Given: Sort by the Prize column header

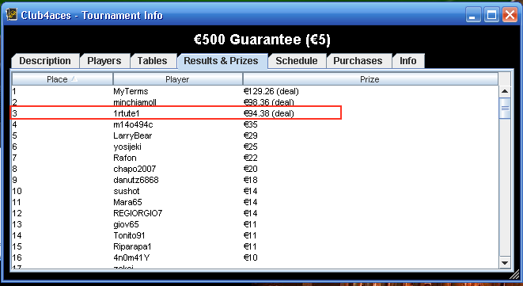Looking at the screenshot, I should pos(370,79).
